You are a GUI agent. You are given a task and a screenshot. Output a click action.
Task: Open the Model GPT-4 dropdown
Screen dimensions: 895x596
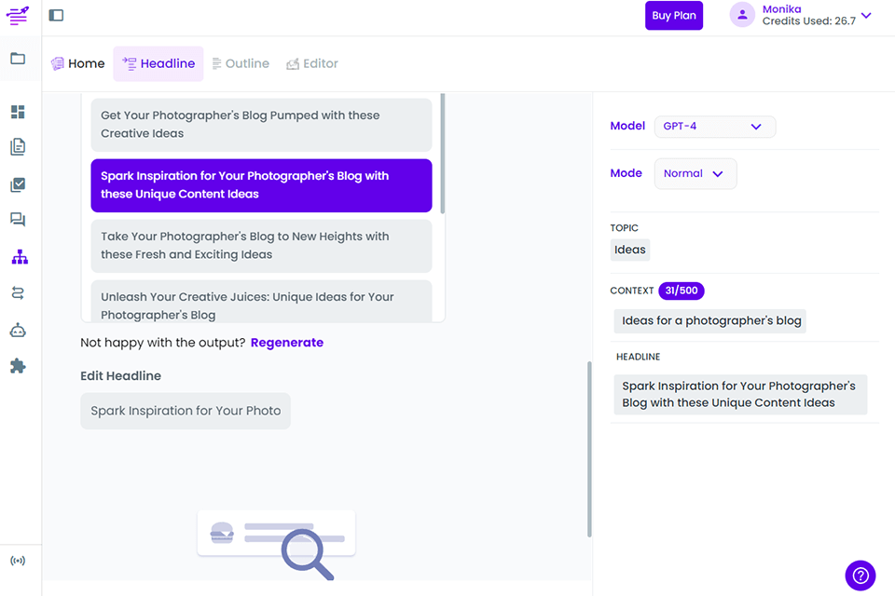pos(715,127)
